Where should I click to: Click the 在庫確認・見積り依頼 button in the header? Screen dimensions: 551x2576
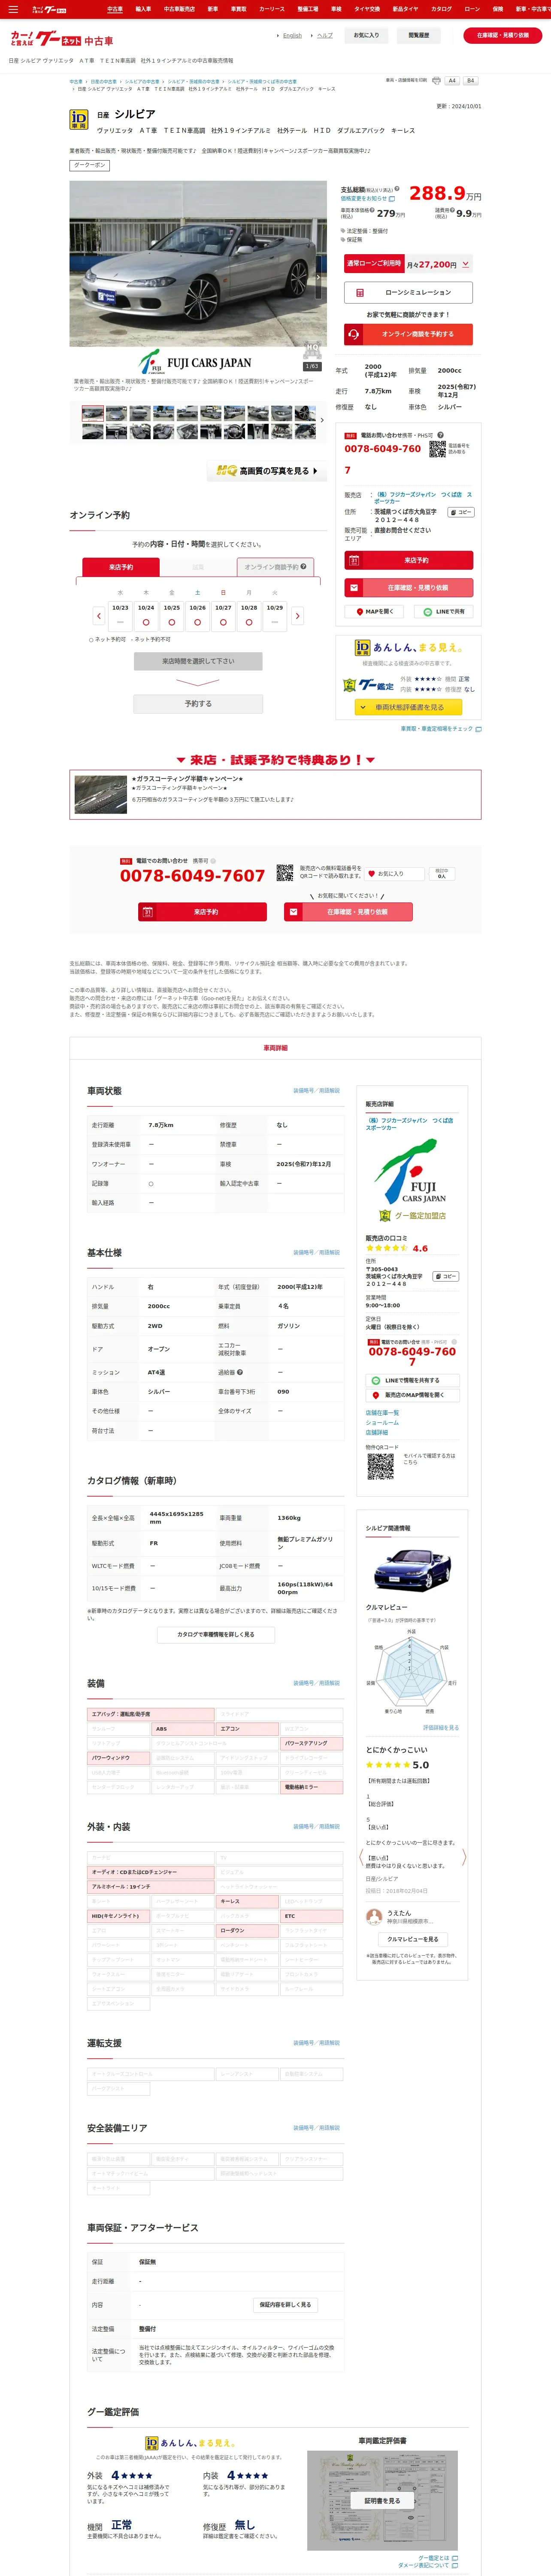pyautogui.click(x=503, y=35)
